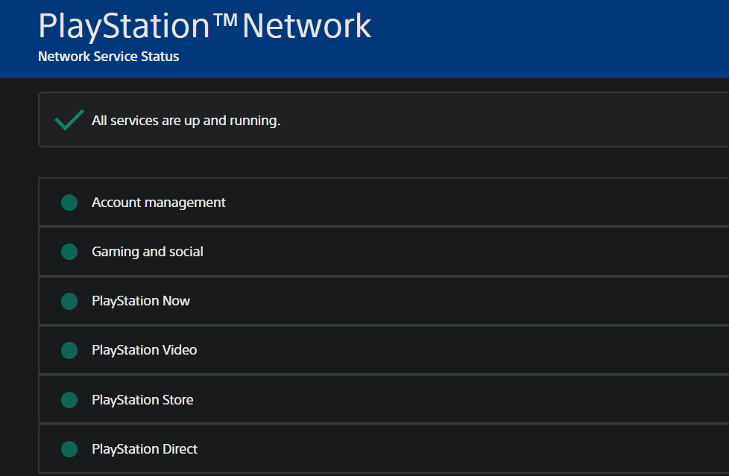Screen dimensions: 729x476
Task: Click the green status dot beside Gaming and social
Action: [x=69, y=251]
